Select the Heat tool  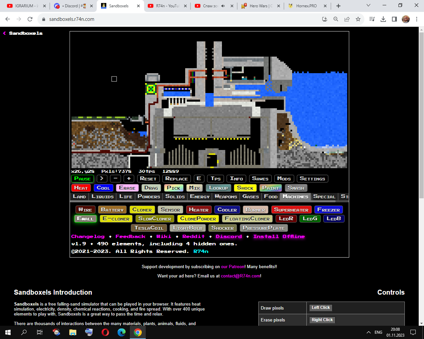(81, 188)
